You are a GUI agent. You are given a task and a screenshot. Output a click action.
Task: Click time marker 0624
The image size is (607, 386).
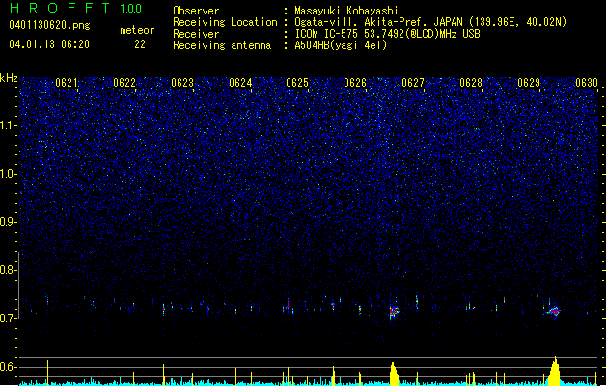click(240, 83)
